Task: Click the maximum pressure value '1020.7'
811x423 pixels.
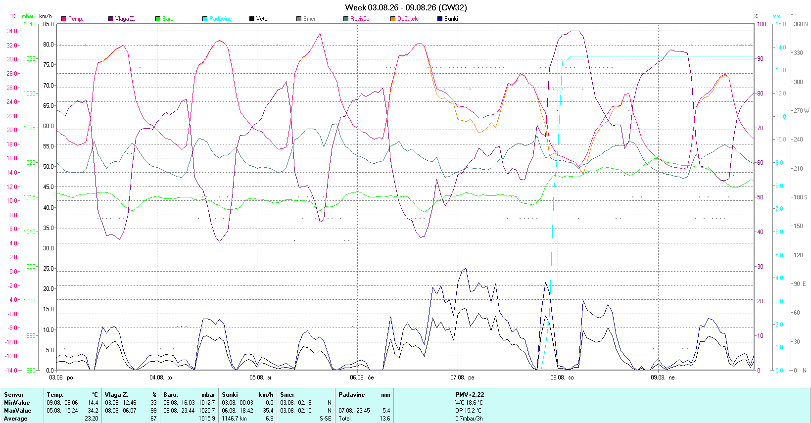Action: click(207, 411)
